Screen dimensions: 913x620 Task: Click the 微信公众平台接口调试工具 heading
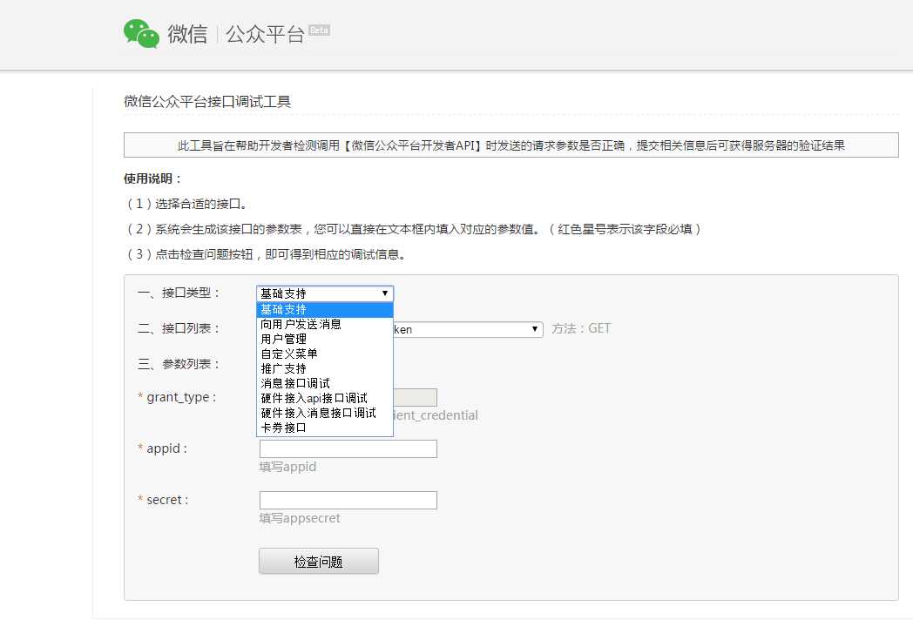click(207, 102)
